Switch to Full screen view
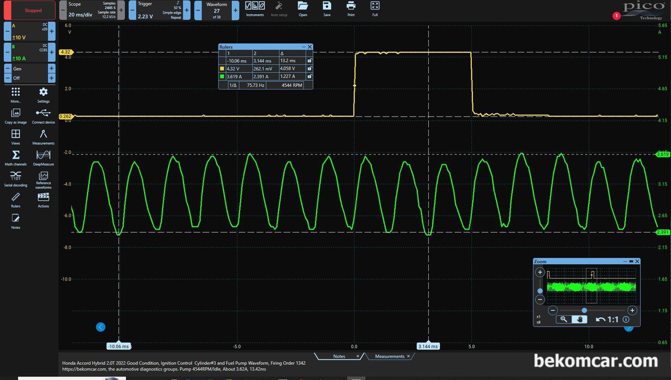Screen dimensions: 671x380 [x=375, y=8]
